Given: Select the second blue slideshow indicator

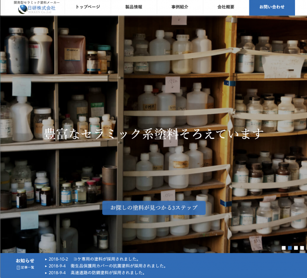Looking at the screenshot, I should [290, 248].
